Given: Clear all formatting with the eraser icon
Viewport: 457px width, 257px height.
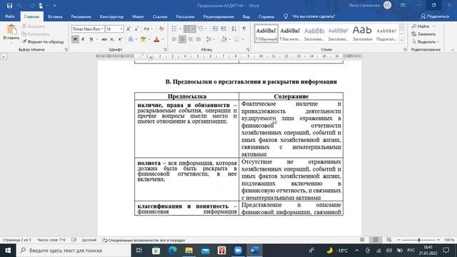Looking at the screenshot, I should pyautogui.click(x=161, y=29).
